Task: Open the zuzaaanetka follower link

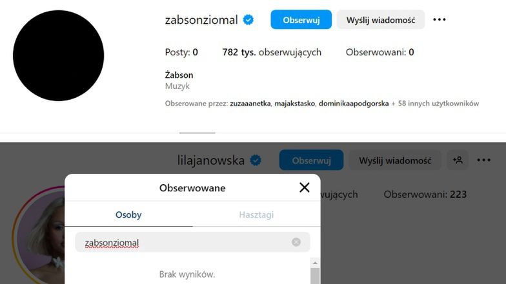Action: coord(250,103)
